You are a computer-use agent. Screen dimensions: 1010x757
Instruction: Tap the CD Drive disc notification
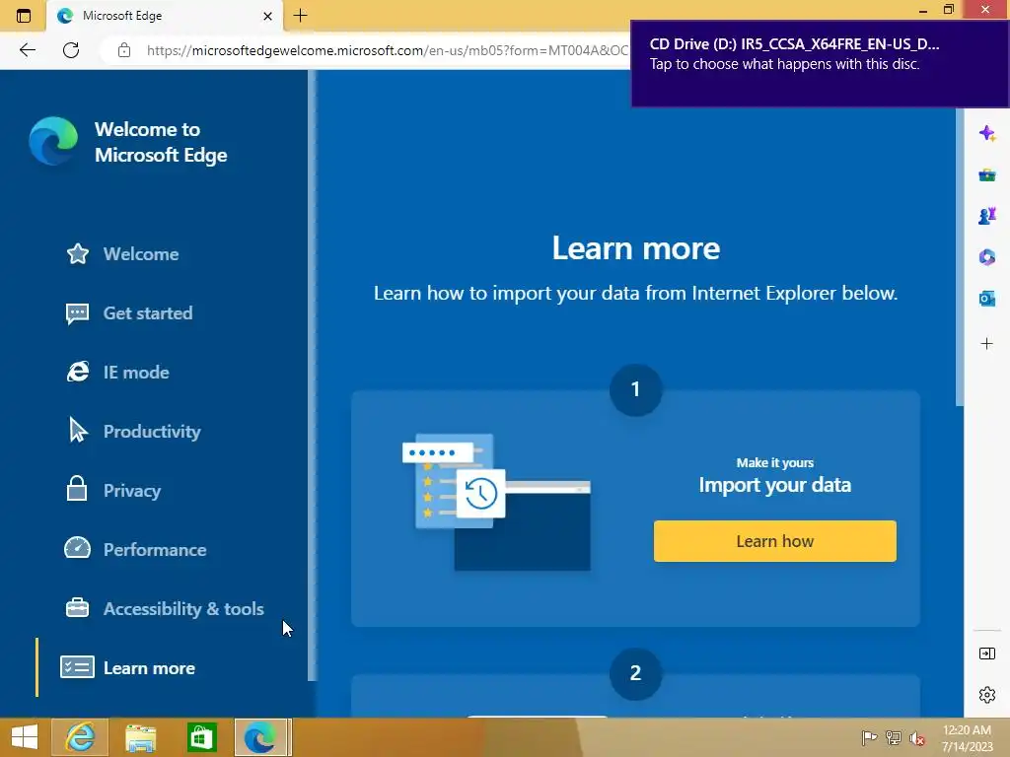[x=820, y=63]
